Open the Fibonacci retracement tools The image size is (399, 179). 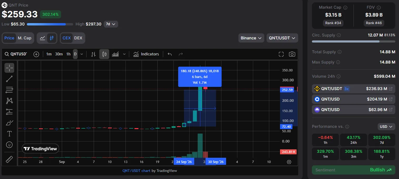9,90
